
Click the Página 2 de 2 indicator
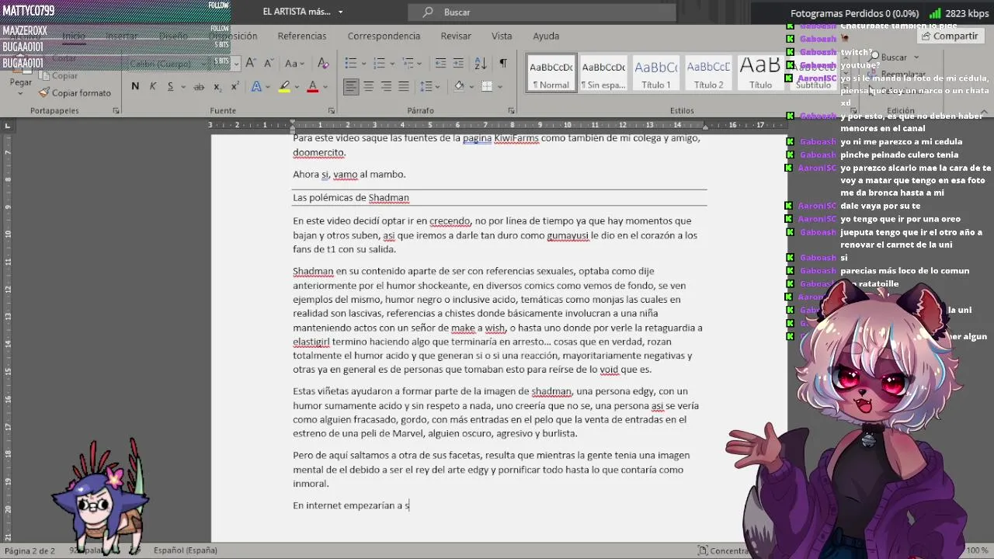point(30,550)
